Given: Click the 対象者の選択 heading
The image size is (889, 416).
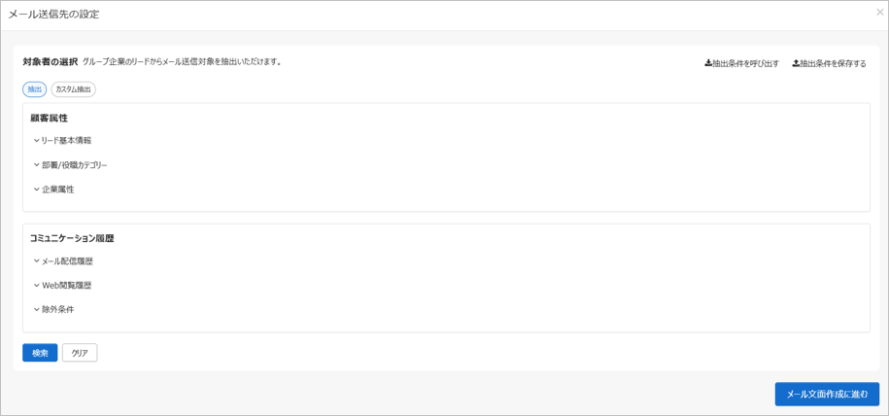Looking at the screenshot, I should [51, 62].
